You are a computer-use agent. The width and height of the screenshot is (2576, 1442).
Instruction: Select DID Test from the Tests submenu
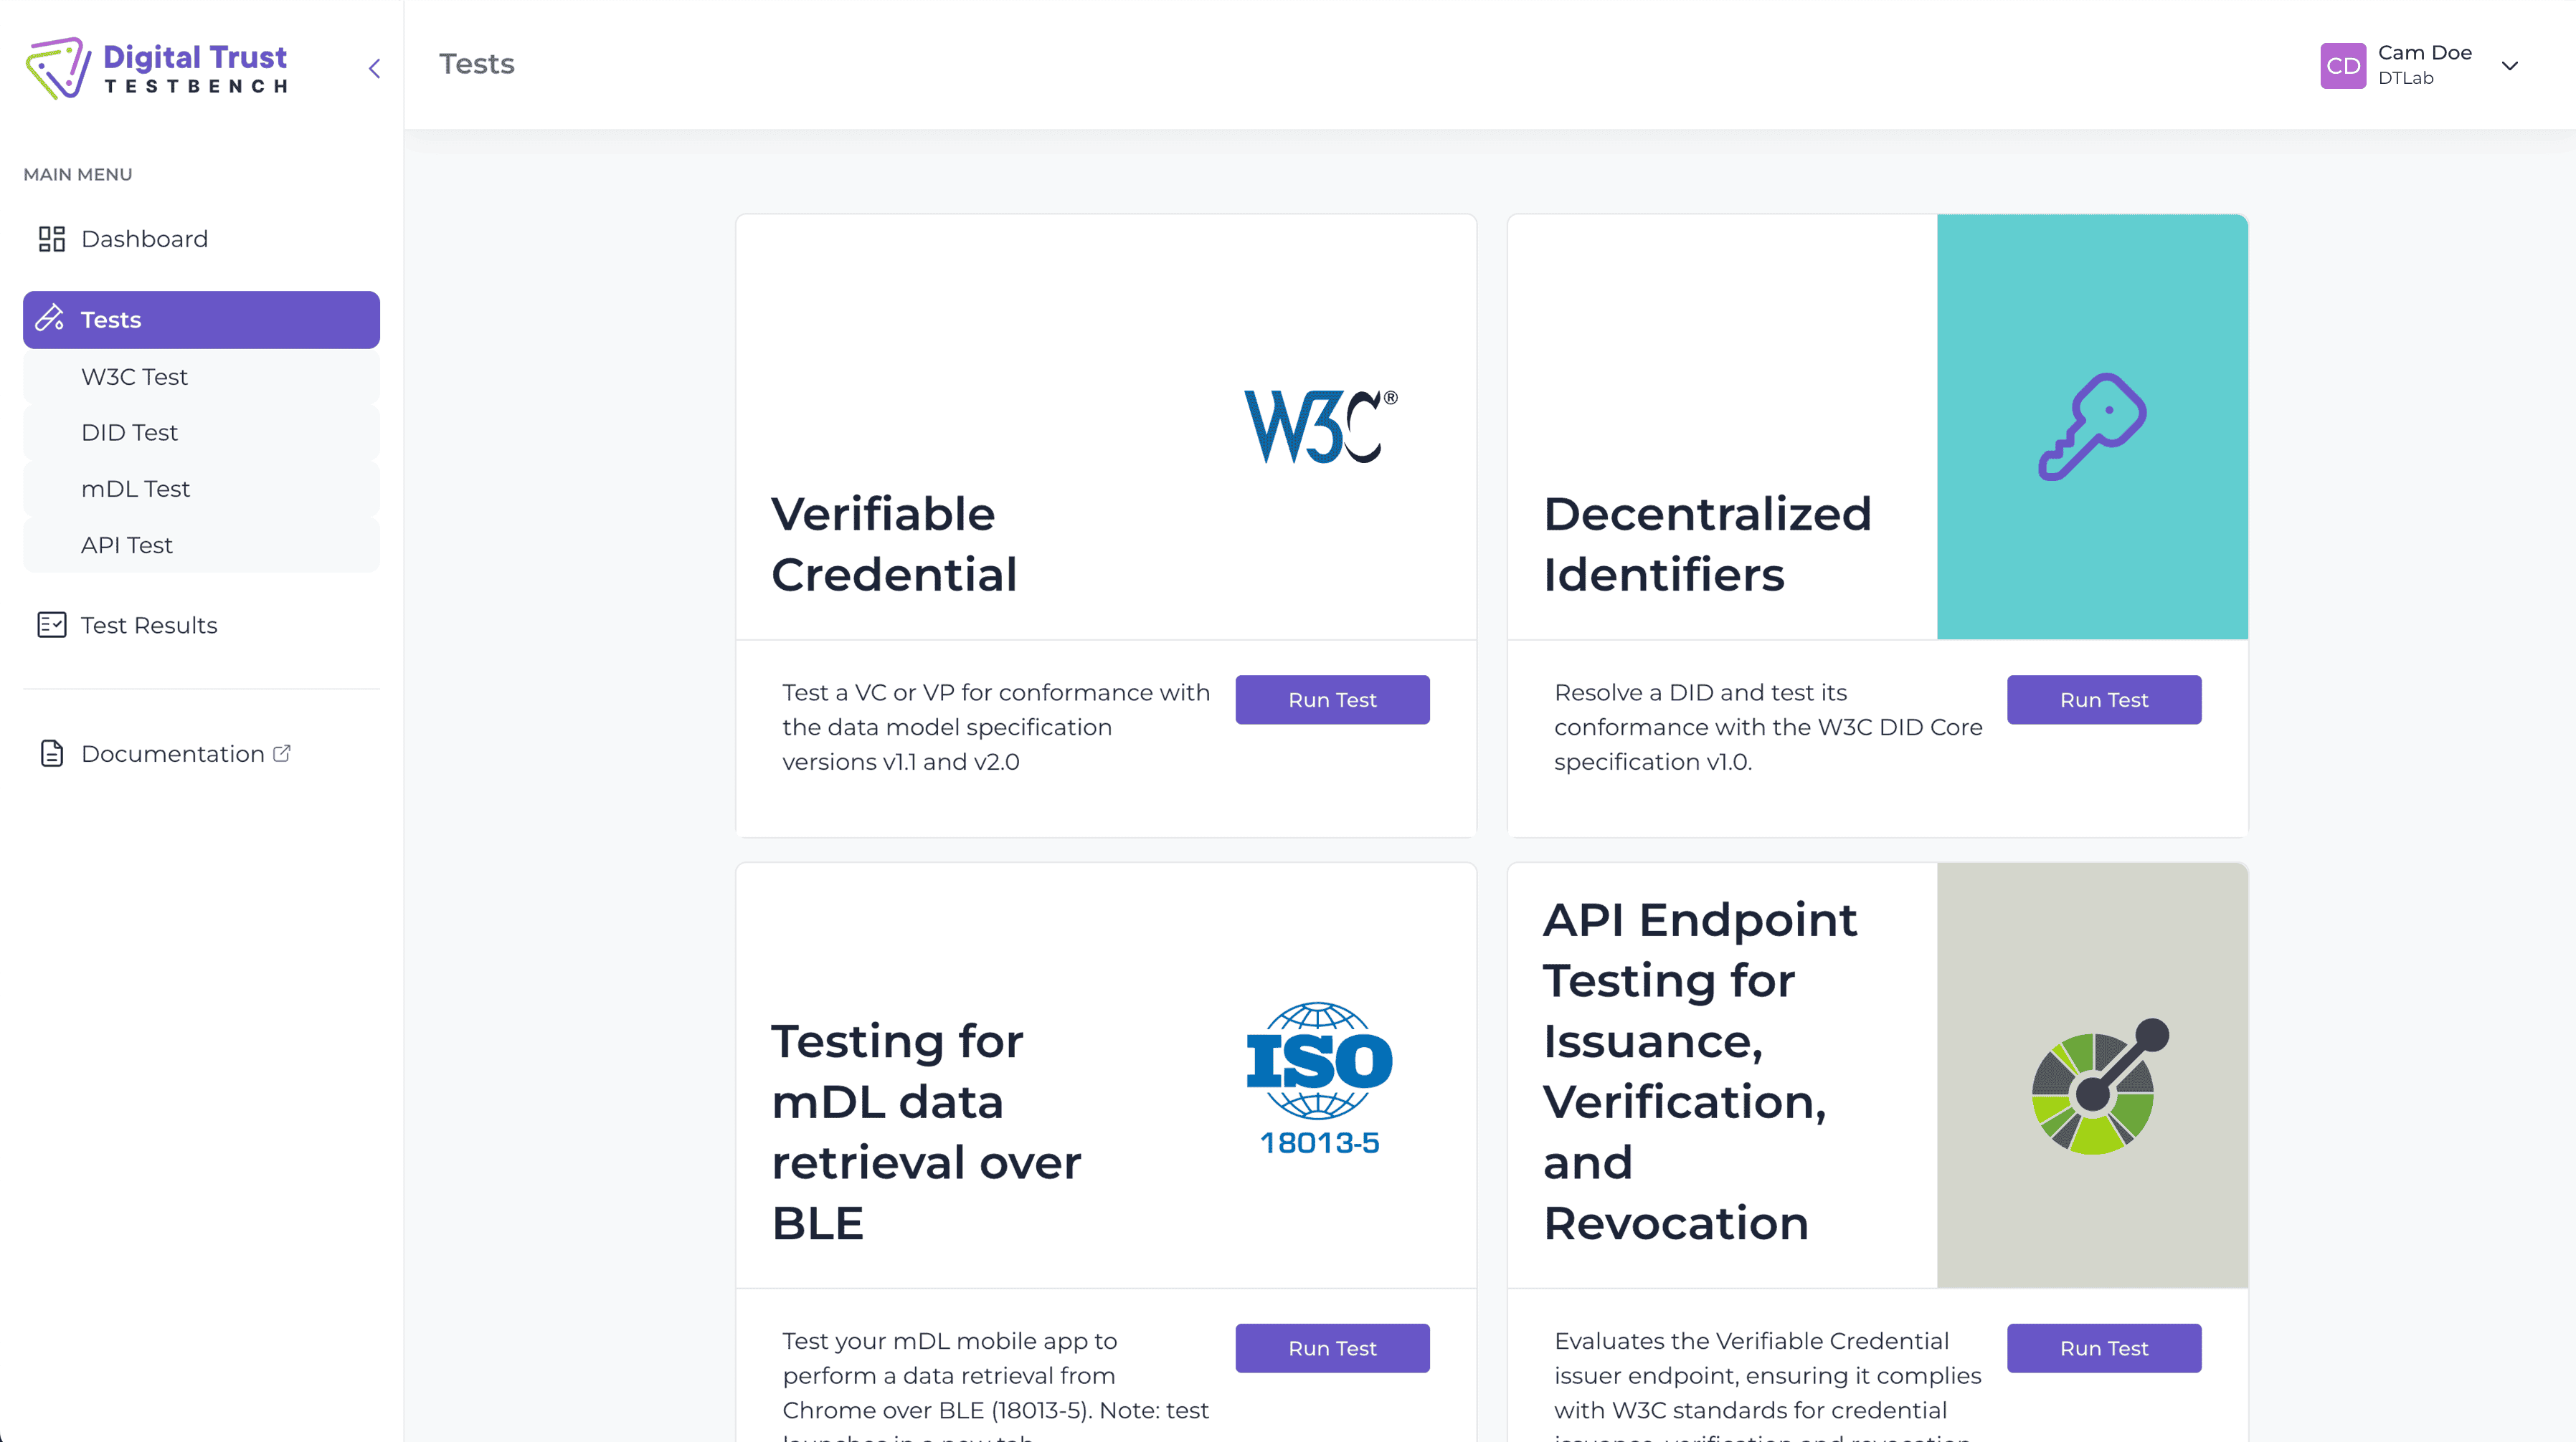[x=129, y=433]
